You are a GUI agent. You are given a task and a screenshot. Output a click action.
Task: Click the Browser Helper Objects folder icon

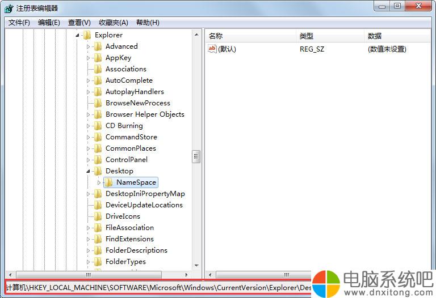point(98,114)
